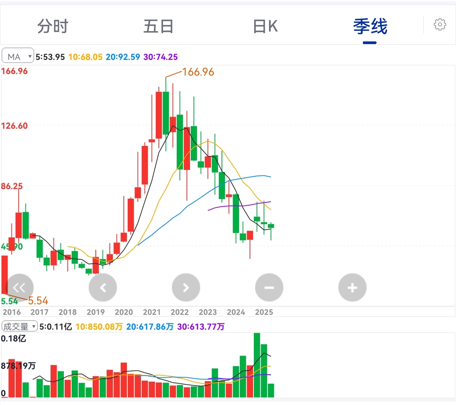
Task: Select the tallest green volume bar
Action: pyautogui.click(x=257, y=365)
